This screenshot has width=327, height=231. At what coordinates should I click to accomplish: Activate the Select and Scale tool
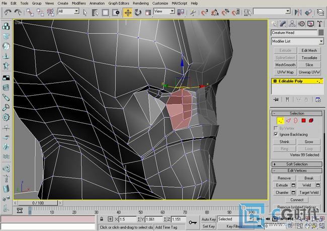pyautogui.click(x=148, y=13)
